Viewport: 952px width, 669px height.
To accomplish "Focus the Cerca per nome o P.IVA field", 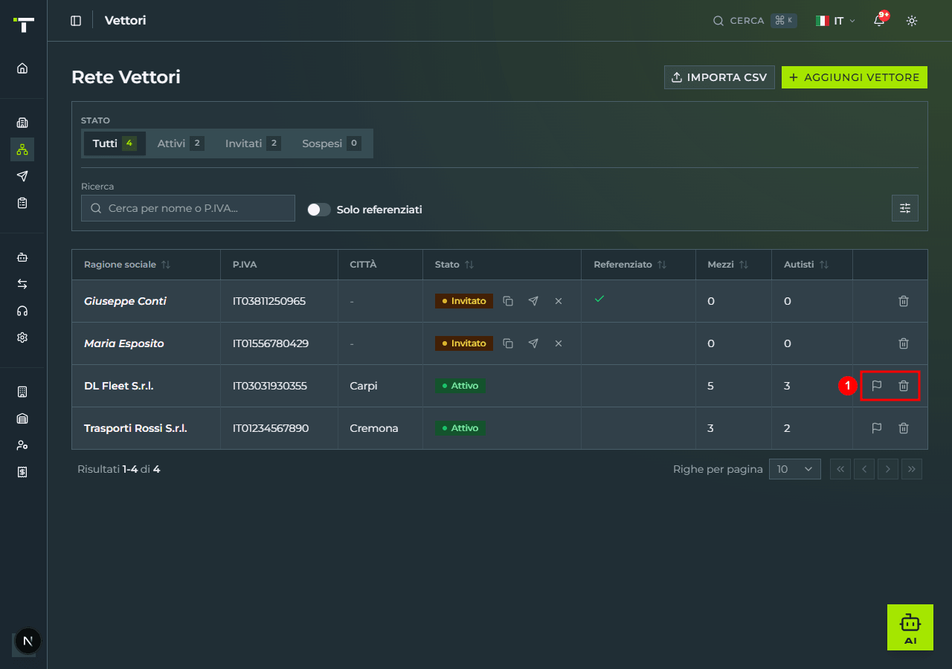I will point(188,208).
